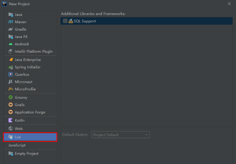
Task: Select Groovy project type
Action: (21, 97)
